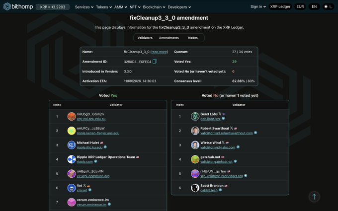The height and width of the screenshot is (211, 338).
Task: Open the Sign in dropdown
Action: pyautogui.click(x=258, y=6)
